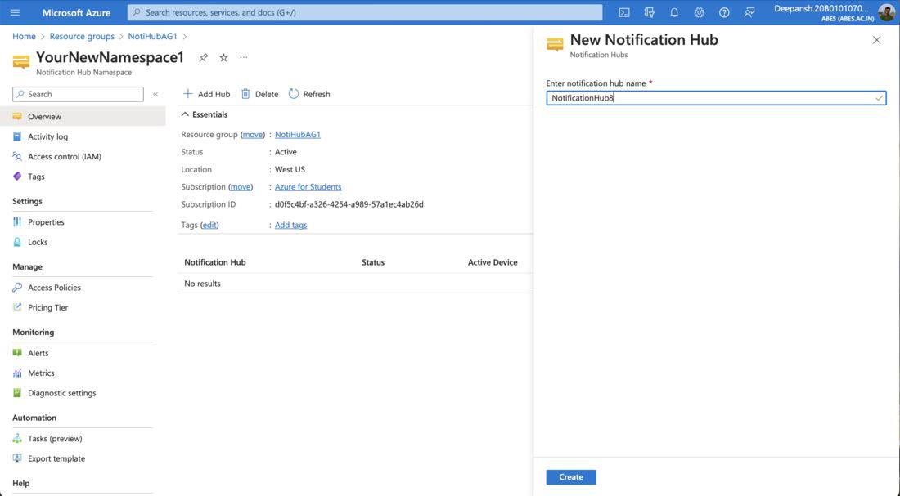Click the notification hub name field
This screenshot has height=496, width=900.
click(x=716, y=98)
